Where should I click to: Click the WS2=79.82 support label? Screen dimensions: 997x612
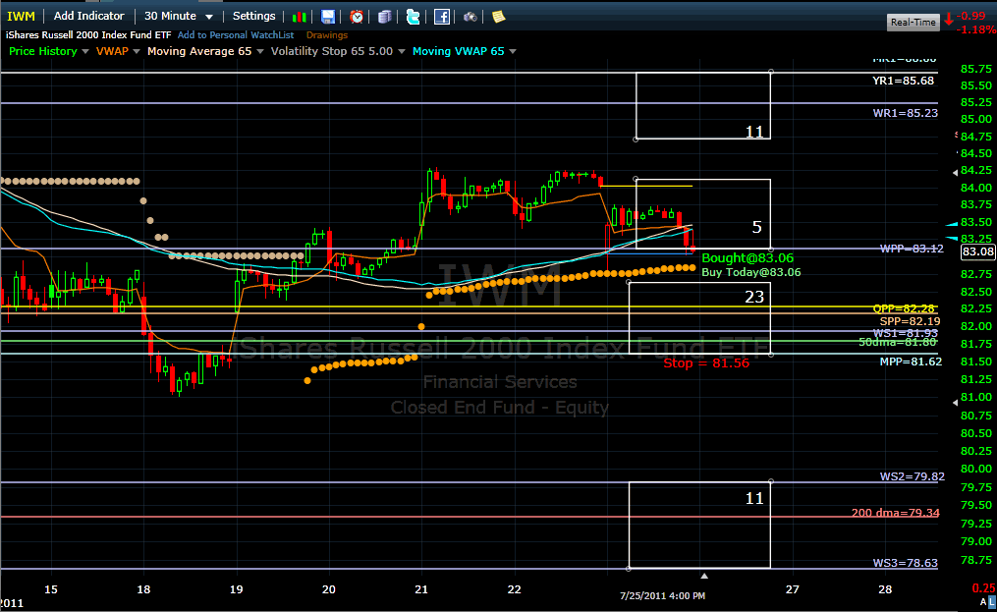click(x=912, y=476)
